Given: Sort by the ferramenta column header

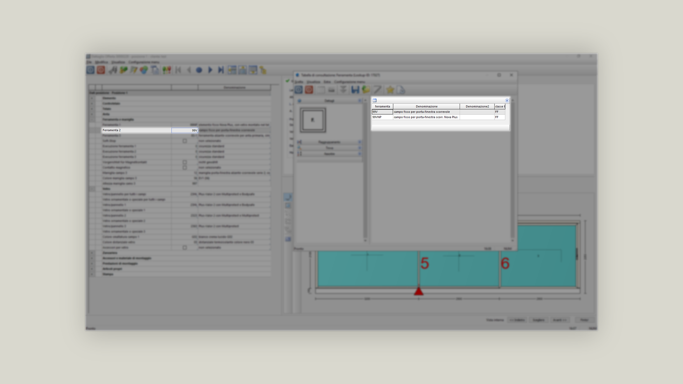Looking at the screenshot, I should pyautogui.click(x=382, y=106).
